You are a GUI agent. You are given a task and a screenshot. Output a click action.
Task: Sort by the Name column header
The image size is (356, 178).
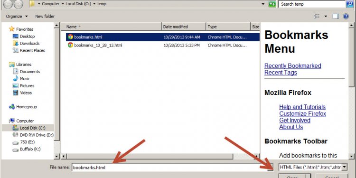(111, 27)
